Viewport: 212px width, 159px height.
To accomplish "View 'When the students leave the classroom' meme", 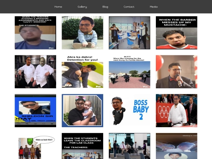I will coord(82,146).
